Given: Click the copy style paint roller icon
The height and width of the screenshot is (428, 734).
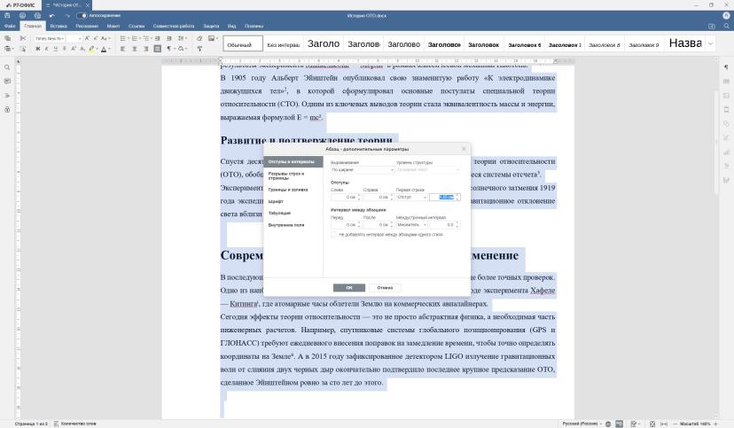Looking at the screenshot, I should pos(199,49).
